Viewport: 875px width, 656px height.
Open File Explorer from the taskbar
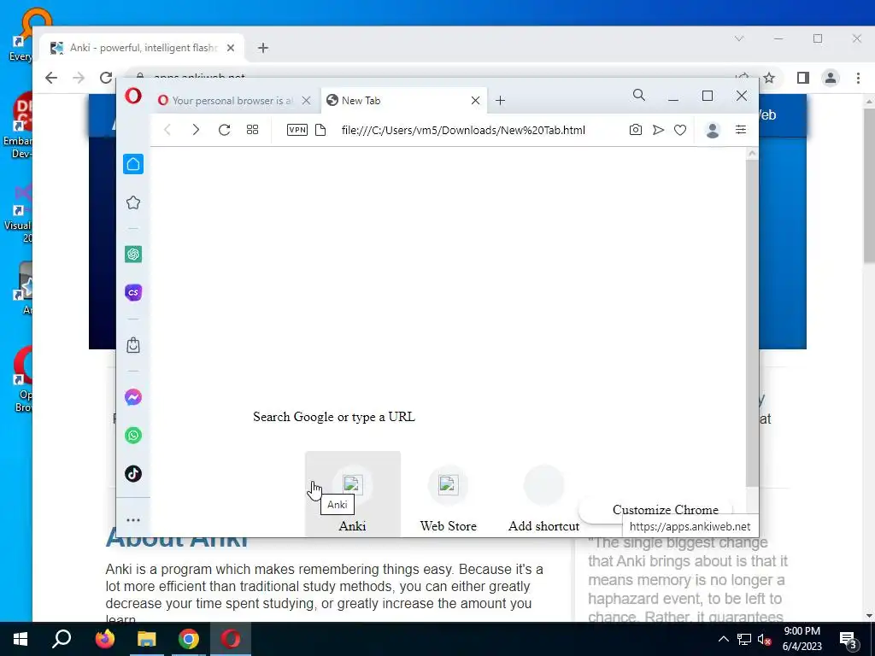click(x=147, y=639)
